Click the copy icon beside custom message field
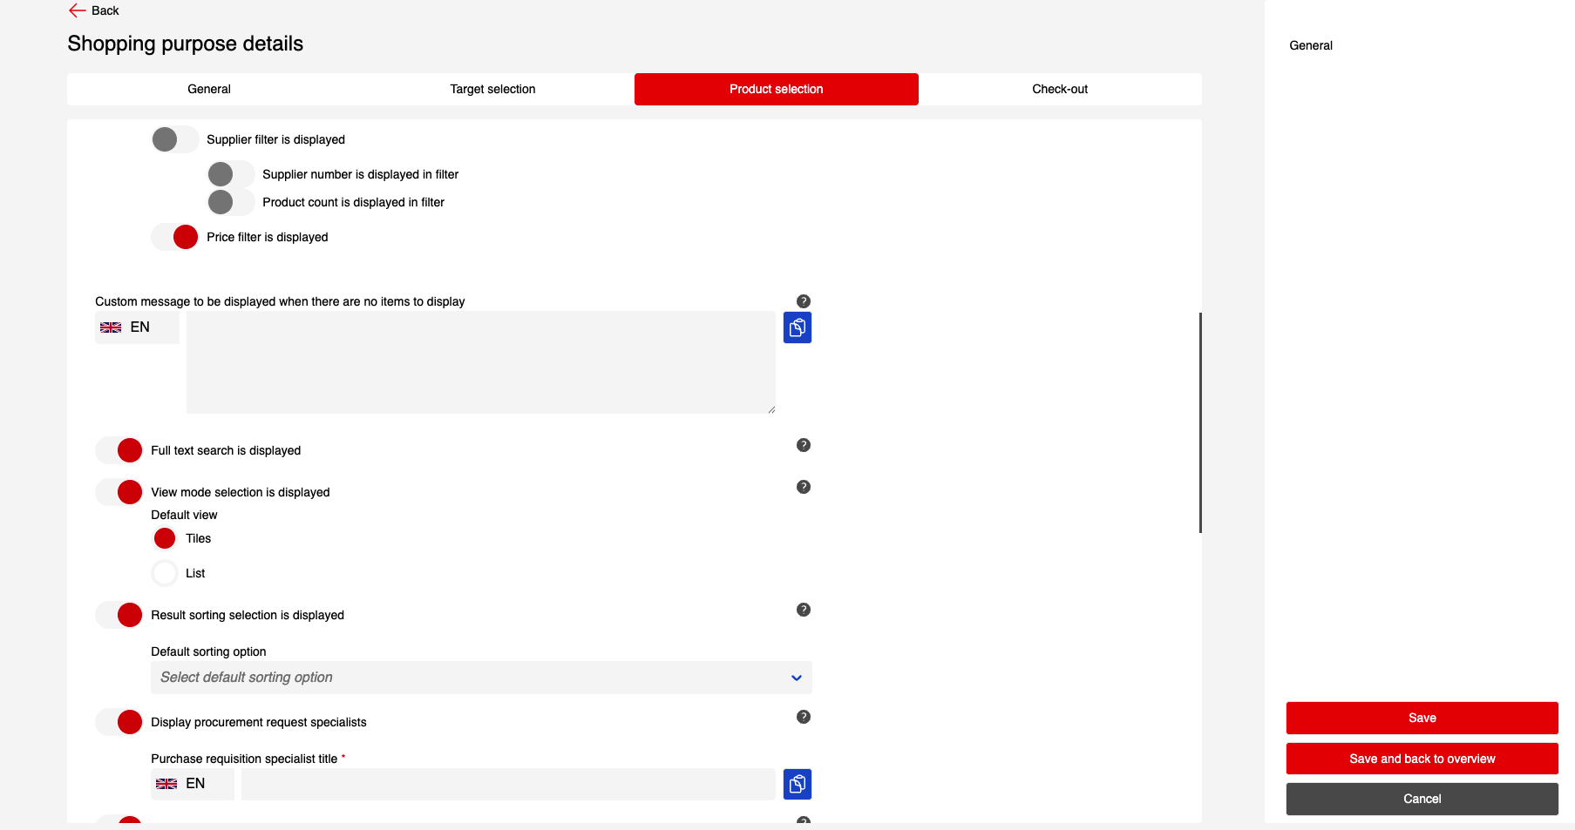Screen dimensions: 1575x830 point(797,327)
